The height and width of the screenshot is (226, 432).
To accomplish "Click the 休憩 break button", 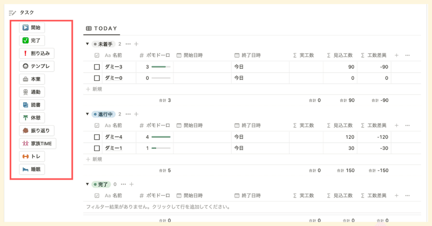I will pos(32,118).
